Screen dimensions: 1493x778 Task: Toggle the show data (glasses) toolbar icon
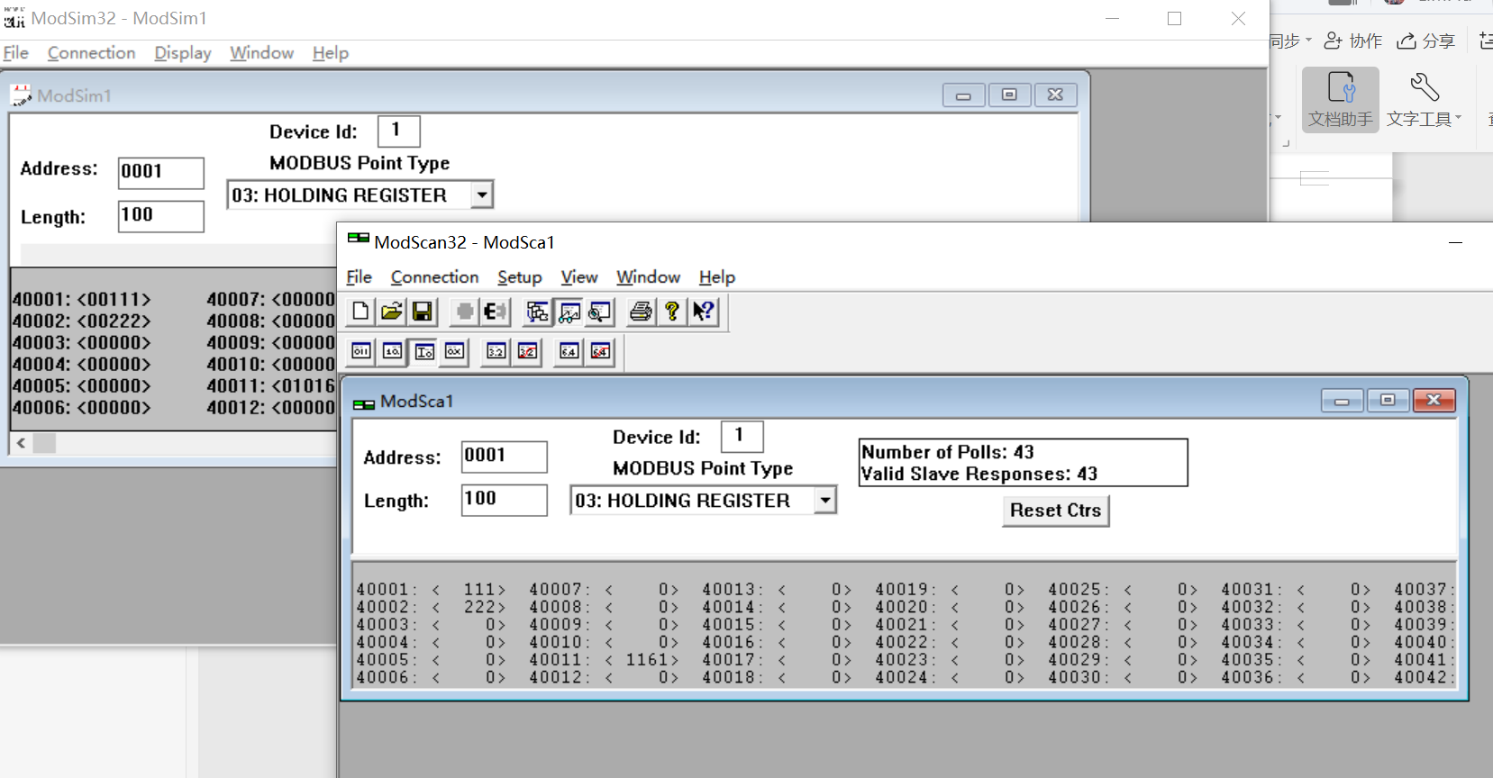click(569, 312)
